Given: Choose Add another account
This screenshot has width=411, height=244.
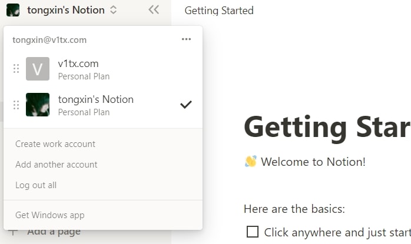Looking at the screenshot, I should point(57,165).
